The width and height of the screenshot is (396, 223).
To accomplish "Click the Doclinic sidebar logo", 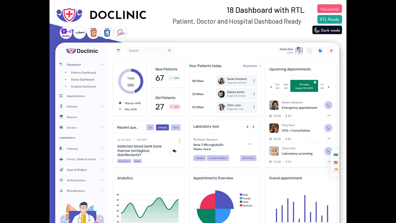I will pos(82,51).
